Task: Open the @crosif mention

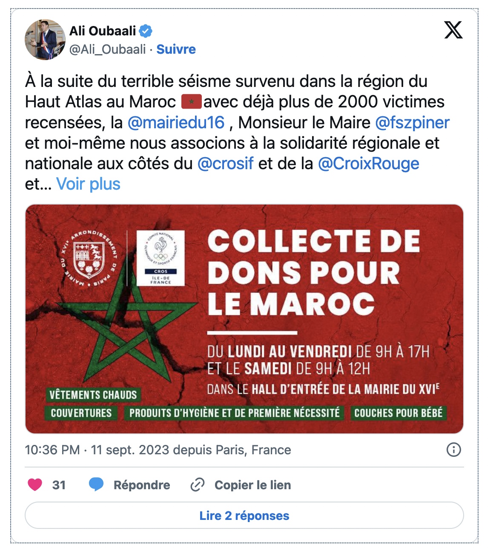Action: 226,164
